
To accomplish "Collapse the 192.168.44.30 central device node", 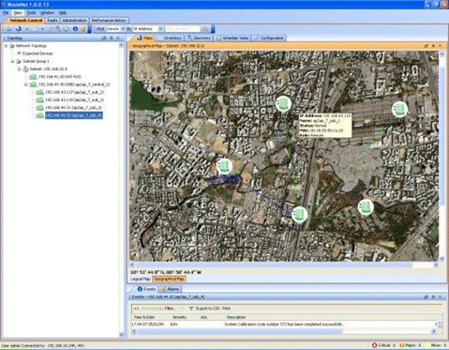I will pyautogui.click(x=26, y=84).
